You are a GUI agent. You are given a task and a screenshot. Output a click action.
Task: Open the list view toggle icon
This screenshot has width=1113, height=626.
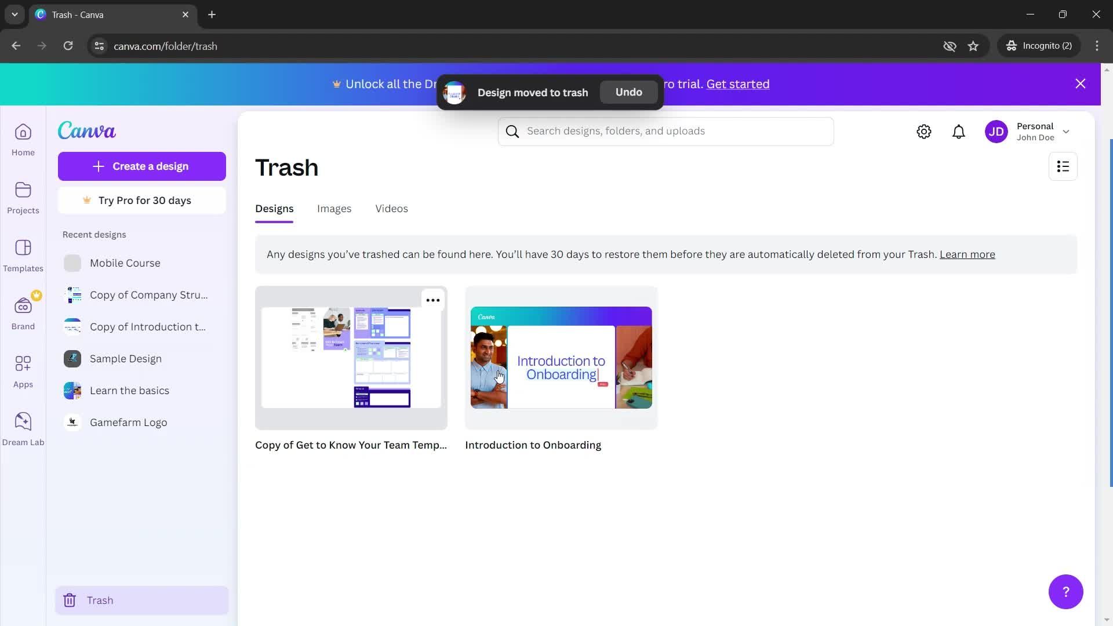tap(1064, 166)
